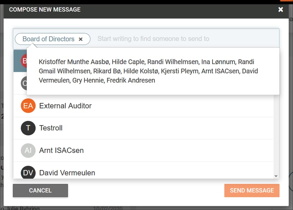The image size is (293, 210).
Task: Click the dark T avatar for Testroll
Action: tap(28, 128)
